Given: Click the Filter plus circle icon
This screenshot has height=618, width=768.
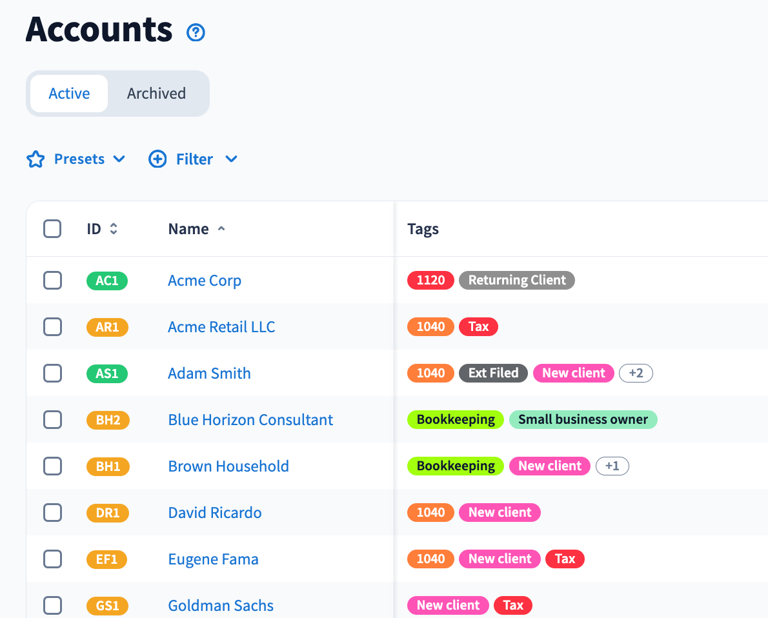Looking at the screenshot, I should (x=157, y=159).
